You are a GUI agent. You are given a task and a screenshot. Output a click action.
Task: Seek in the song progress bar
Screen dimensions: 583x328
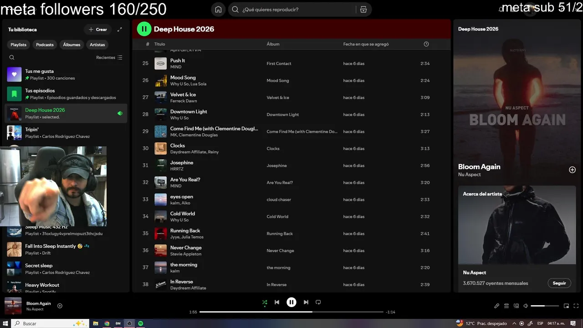point(291,312)
